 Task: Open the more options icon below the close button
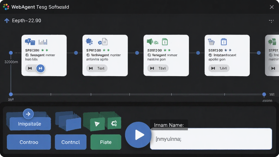(x=271, y=21)
